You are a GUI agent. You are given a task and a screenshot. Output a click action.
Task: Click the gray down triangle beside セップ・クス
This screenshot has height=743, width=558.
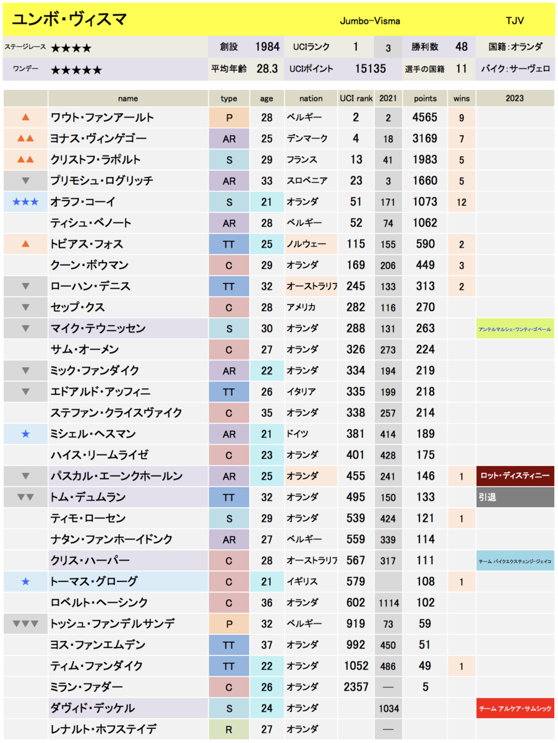[25, 307]
